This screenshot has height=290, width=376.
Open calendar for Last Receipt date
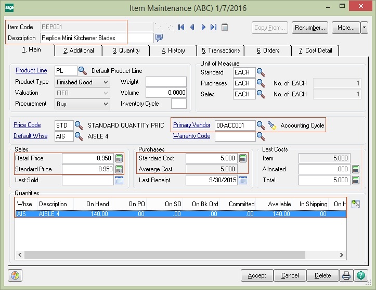243,180
